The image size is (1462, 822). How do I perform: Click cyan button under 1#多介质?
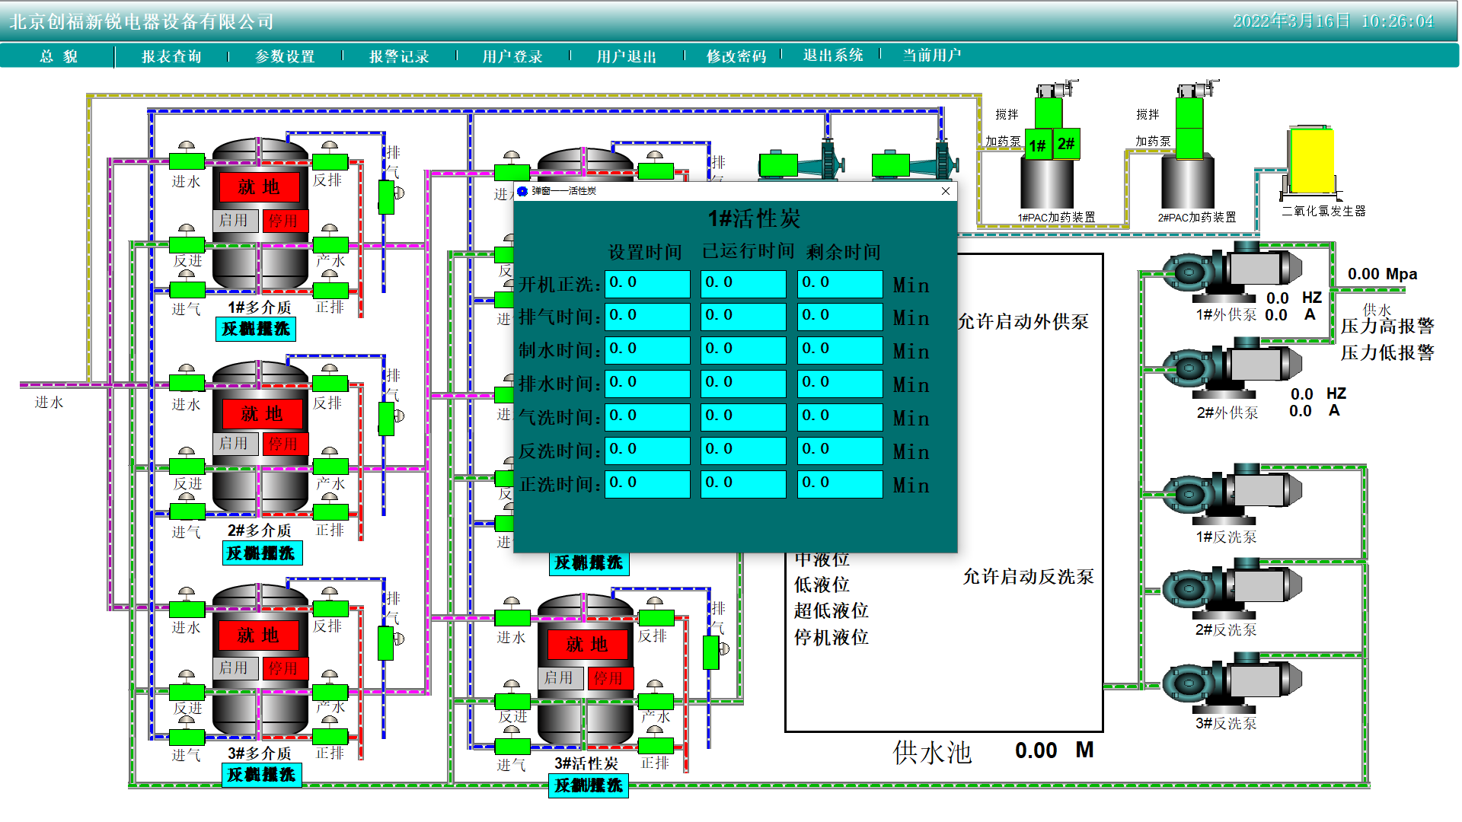point(256,329)
